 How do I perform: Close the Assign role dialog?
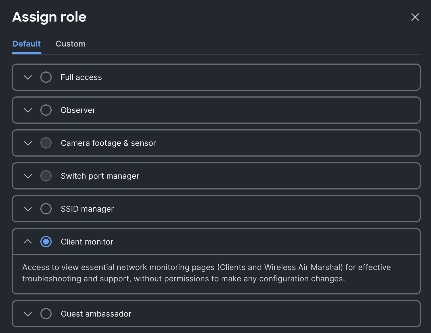(415, 17)
